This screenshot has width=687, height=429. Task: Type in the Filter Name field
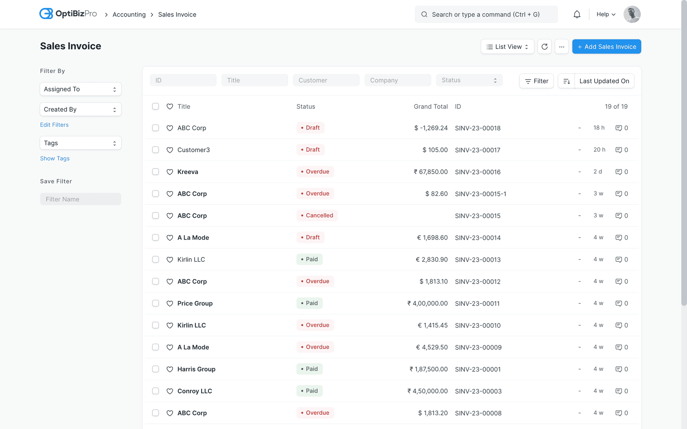[x=80, y=199]
